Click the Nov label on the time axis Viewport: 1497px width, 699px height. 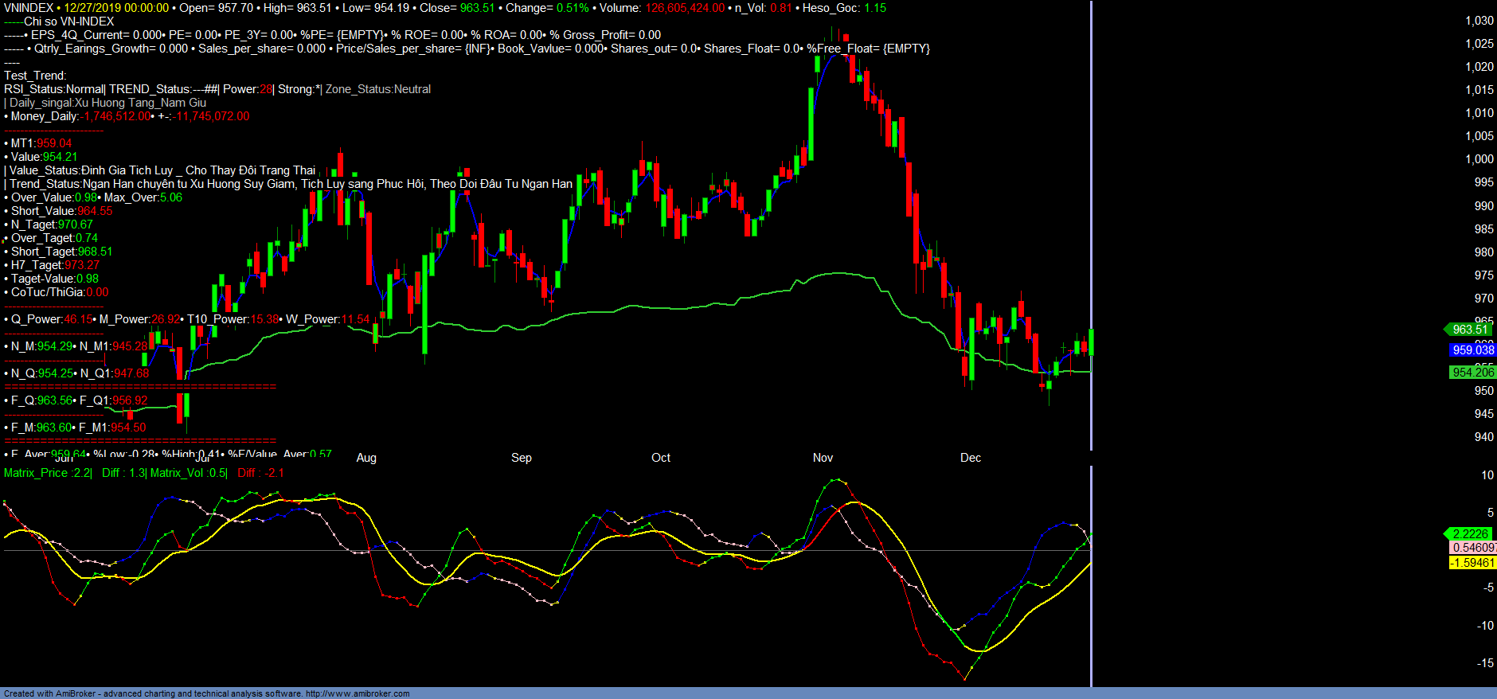pyautogui.click(x=823, y=458)
